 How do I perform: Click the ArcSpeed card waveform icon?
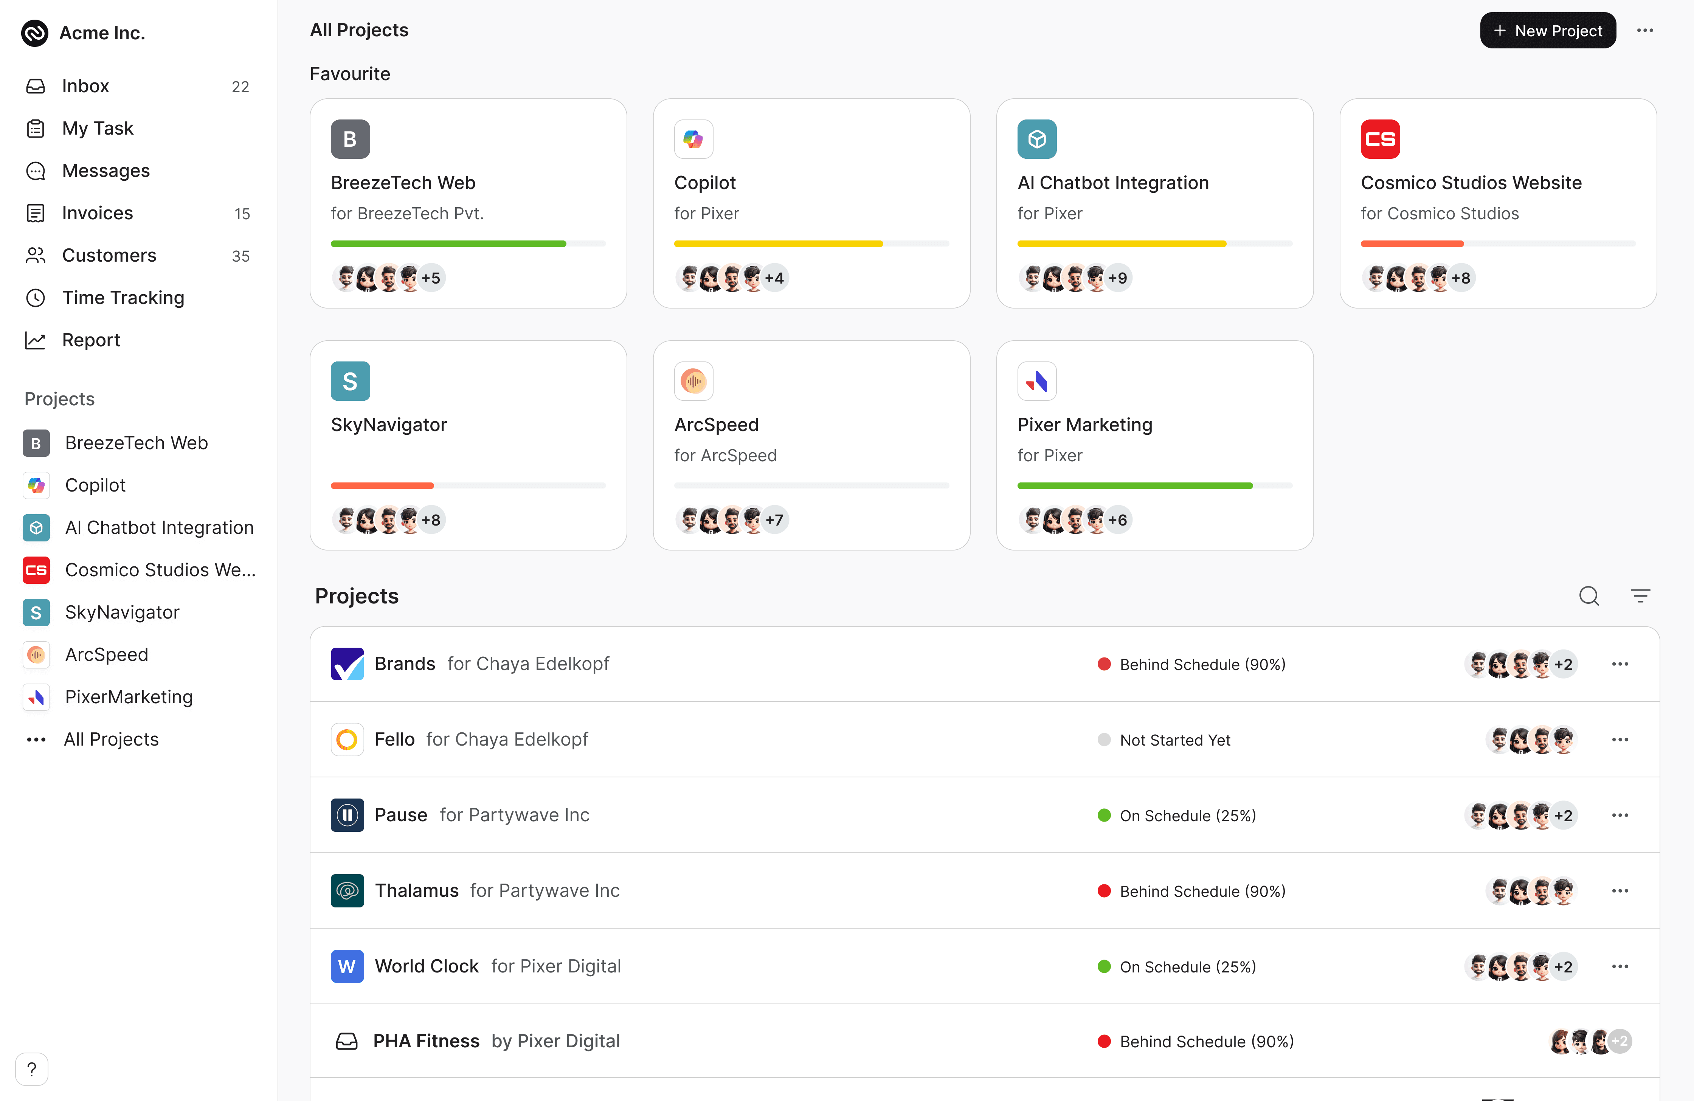[693, 381]
